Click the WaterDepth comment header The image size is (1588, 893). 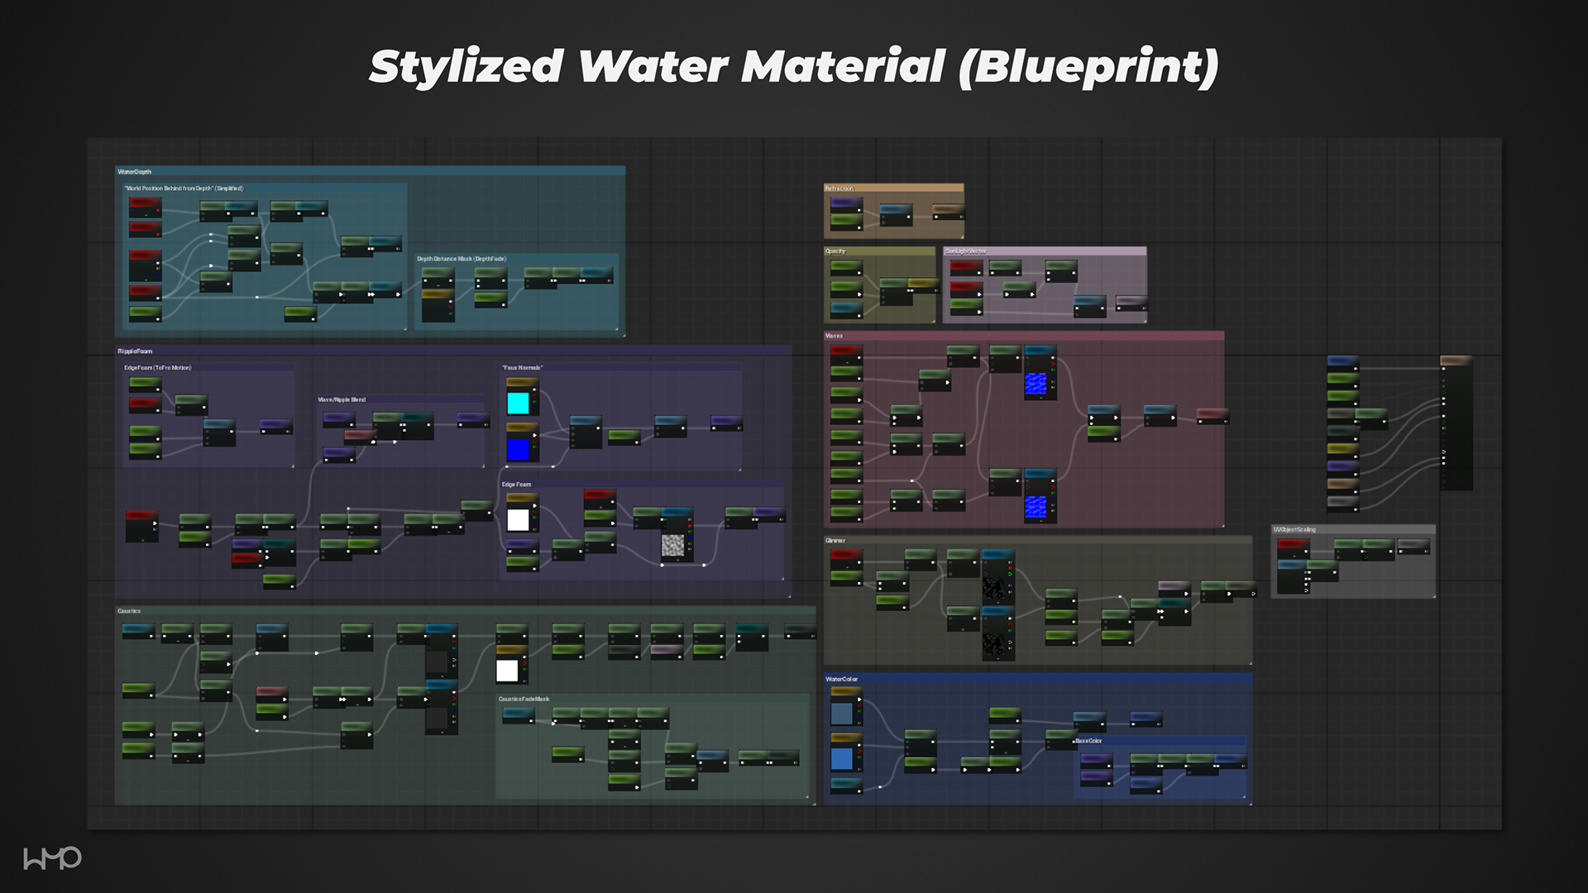[135, 172]
